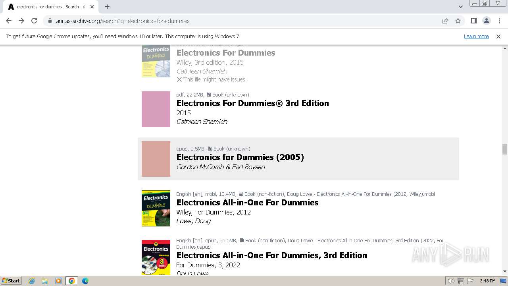Open the Chrome three-dot menu
The image size is (508, 286).
(x=499, y=21)
